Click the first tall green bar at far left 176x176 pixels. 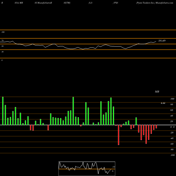pos(3,111)
